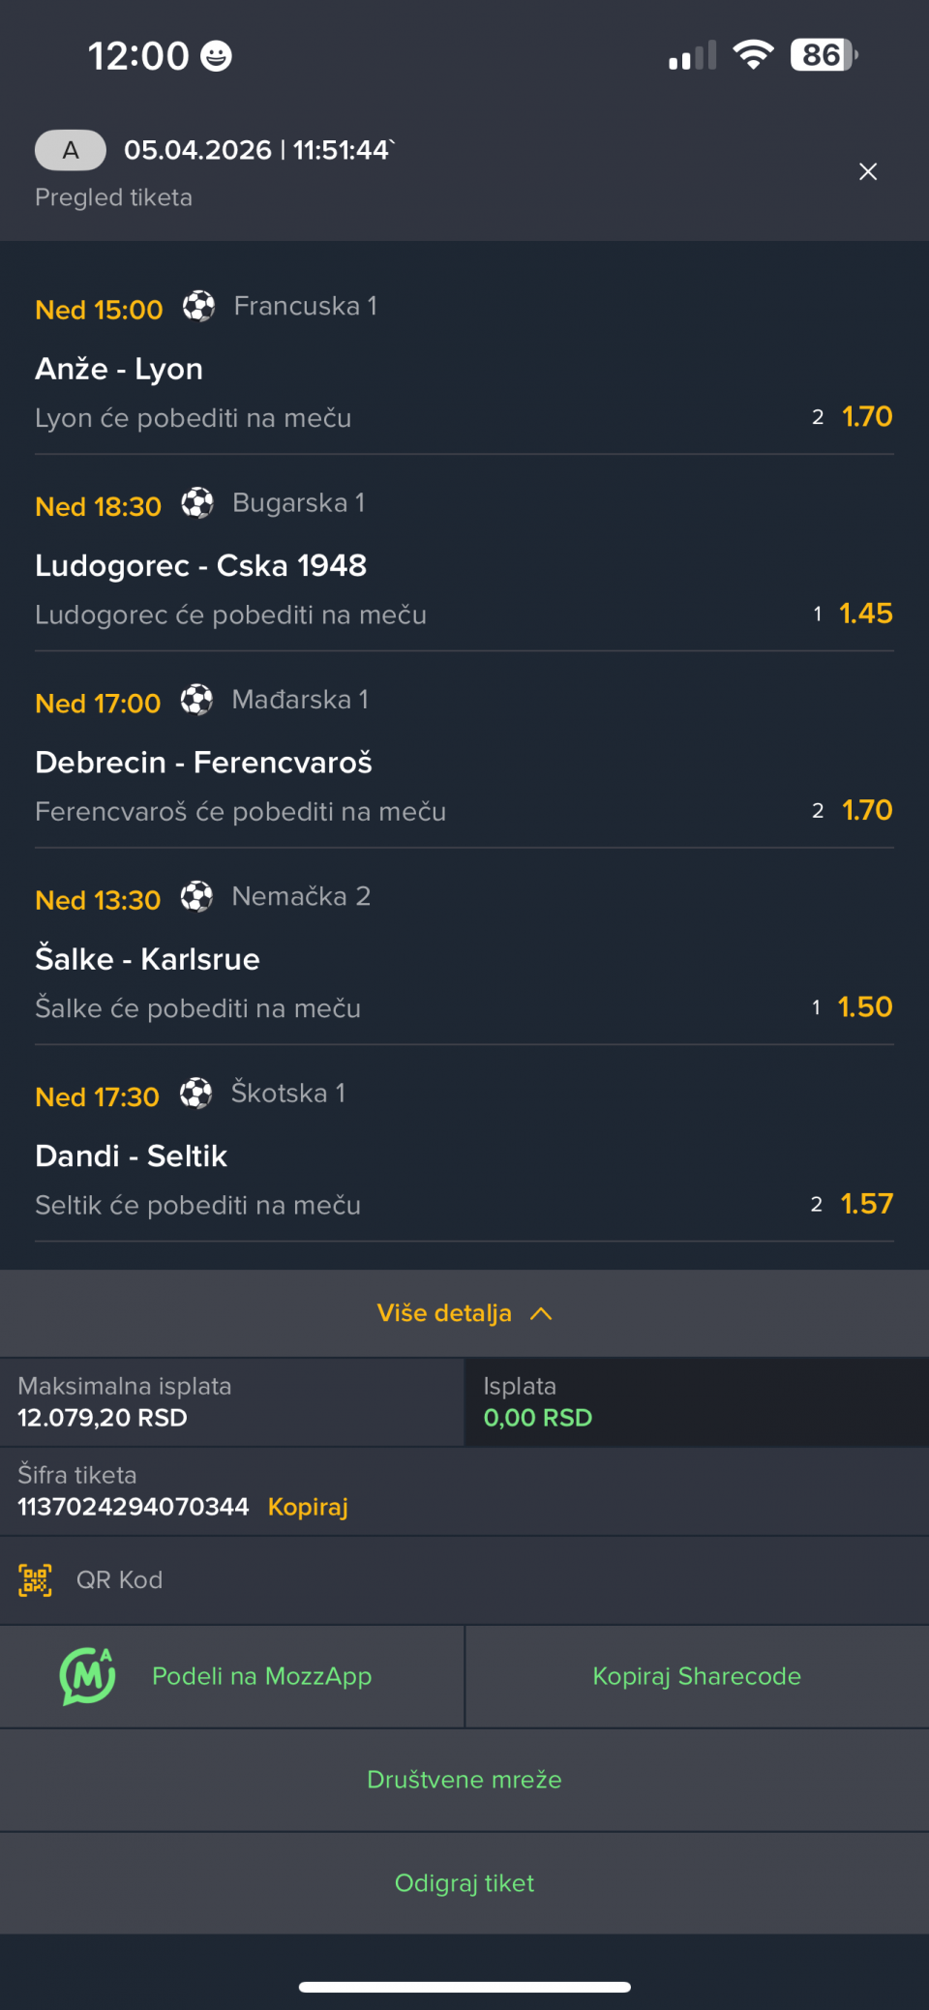Click the soccer ball icon beside Nemačka 2
Viewport: 929px width, 2010px height.
[x=196, y=897]
